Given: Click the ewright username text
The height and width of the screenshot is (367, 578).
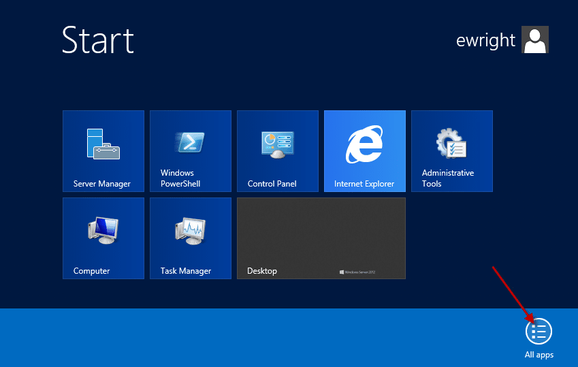Looking at the screenshot, I should coord(485,40).
